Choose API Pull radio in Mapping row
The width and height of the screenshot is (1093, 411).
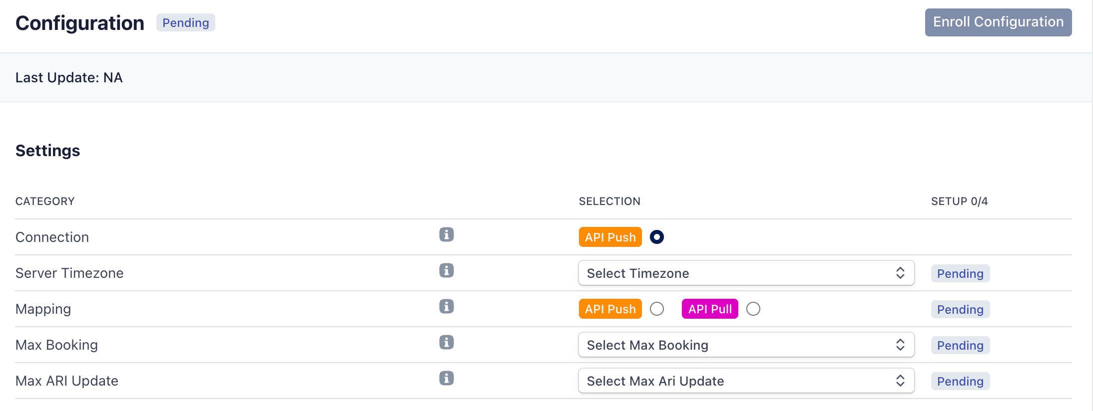pos(753,309)
